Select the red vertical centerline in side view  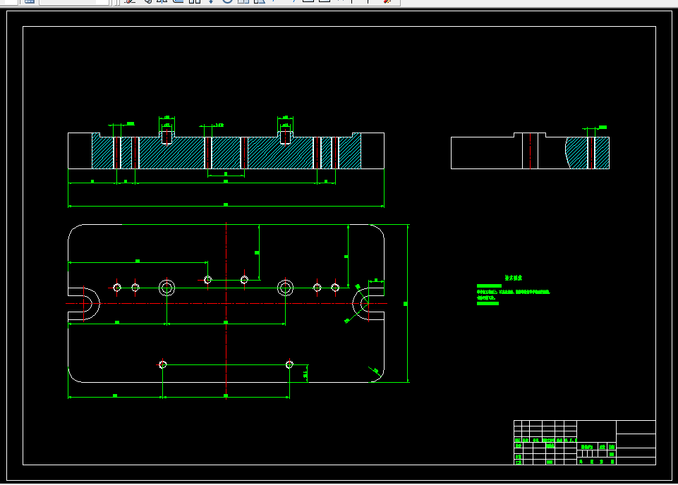tap(531, 151)
